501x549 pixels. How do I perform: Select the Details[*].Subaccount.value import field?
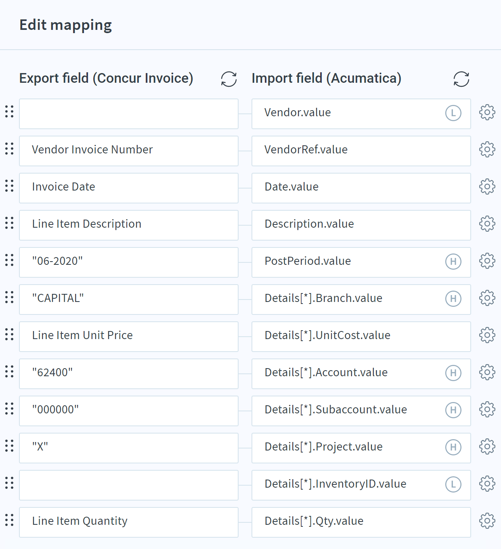361,411
